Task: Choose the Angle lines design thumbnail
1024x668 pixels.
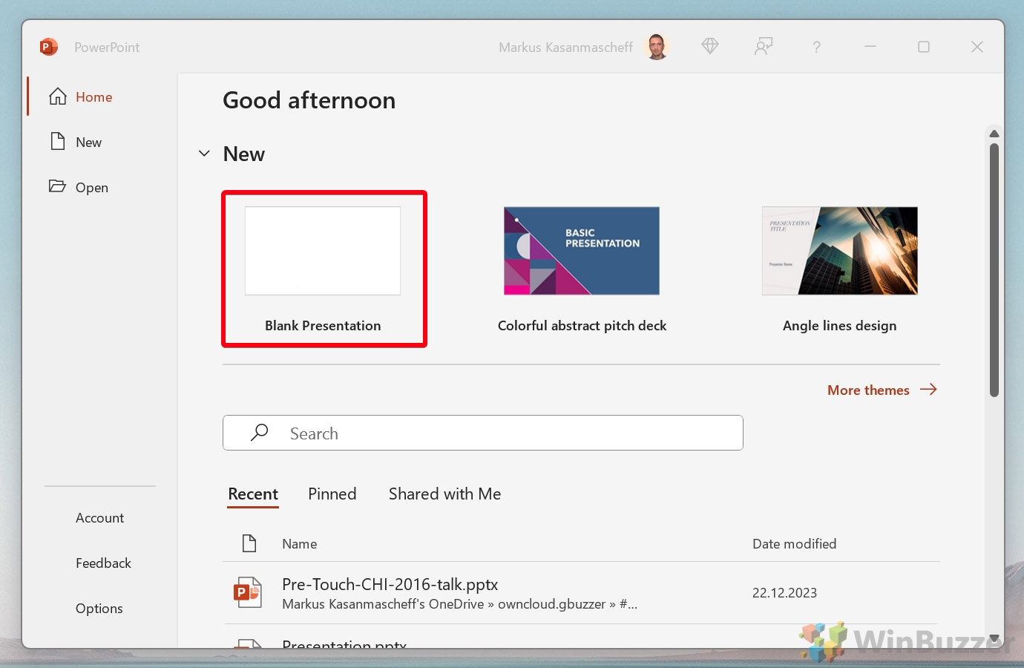Action: [x=840, y=251]
